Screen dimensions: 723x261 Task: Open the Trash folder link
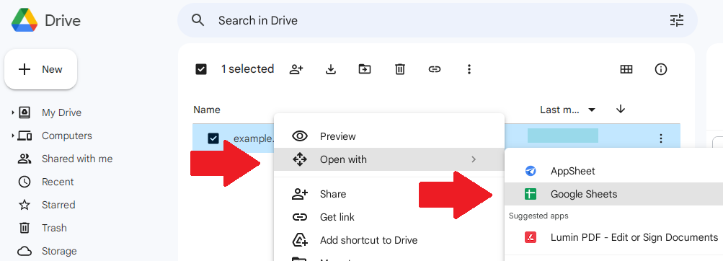click(54, 228)
